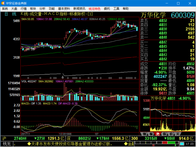This screenshot has height=147, width=196.
Task: Click the 日线 period label
Action: coord(10,14)
